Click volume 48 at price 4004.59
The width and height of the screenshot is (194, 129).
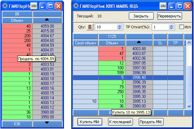[17, 45]
